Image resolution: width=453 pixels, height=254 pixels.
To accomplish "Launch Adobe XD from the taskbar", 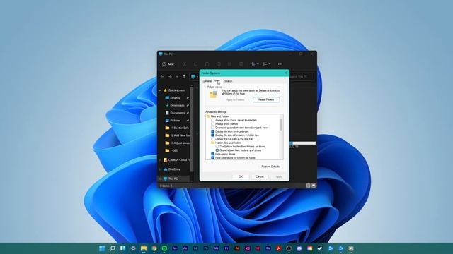I will pyautogui.click(x=247, y=248).
